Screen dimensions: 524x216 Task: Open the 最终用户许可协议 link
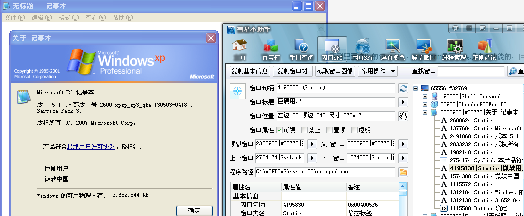click(x=91, y=147)
